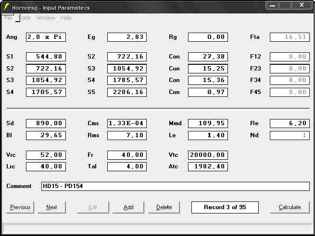The image size is (315, 236).
Task: Close the Hornresp window
Action: click(302, 5)
